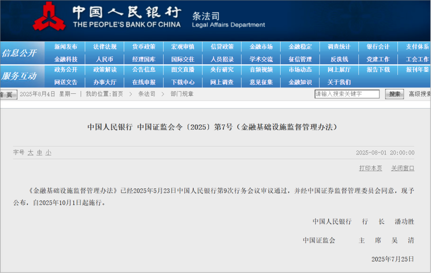The image size is (431, 273).
Task: Open 信贷政策 menu item
Action: click(222, 47)
